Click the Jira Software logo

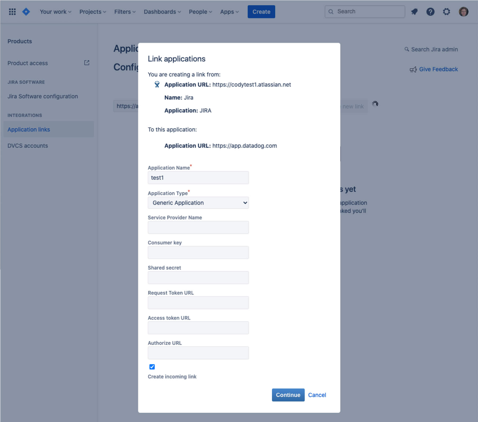point(26,11)
